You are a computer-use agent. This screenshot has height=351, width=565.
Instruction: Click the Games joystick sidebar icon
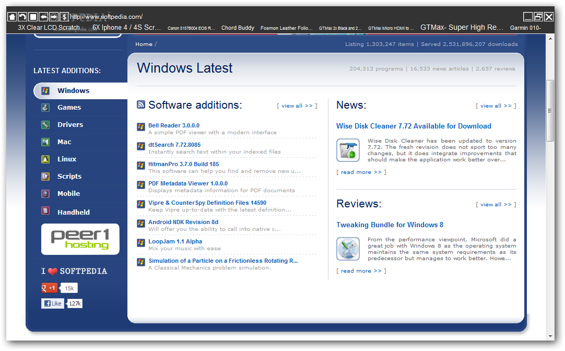pyautogui.click(x=45, y=108)
